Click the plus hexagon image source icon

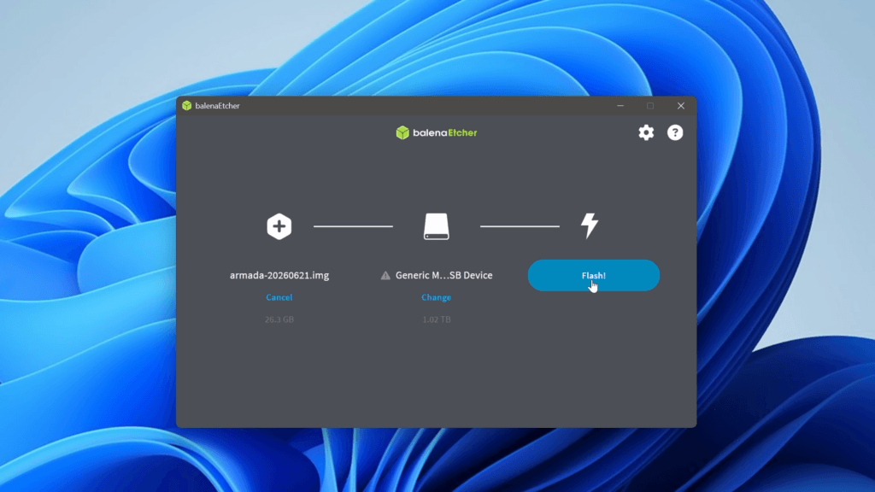tap(279, 226)
